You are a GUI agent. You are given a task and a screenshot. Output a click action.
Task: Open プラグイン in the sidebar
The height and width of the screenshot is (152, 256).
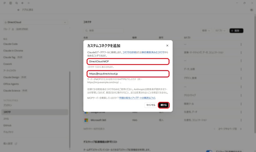coord(8,105)
